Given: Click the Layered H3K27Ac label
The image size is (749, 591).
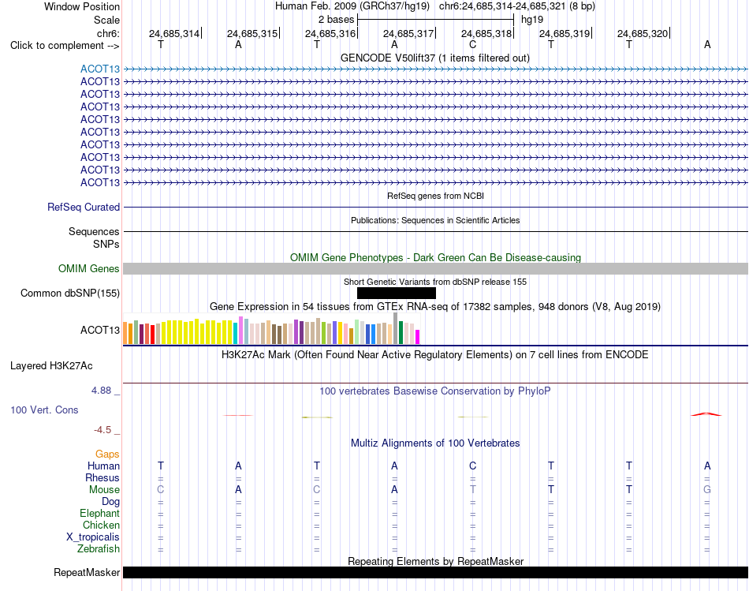Looking at the screenshot, I should tap(51, 366).
